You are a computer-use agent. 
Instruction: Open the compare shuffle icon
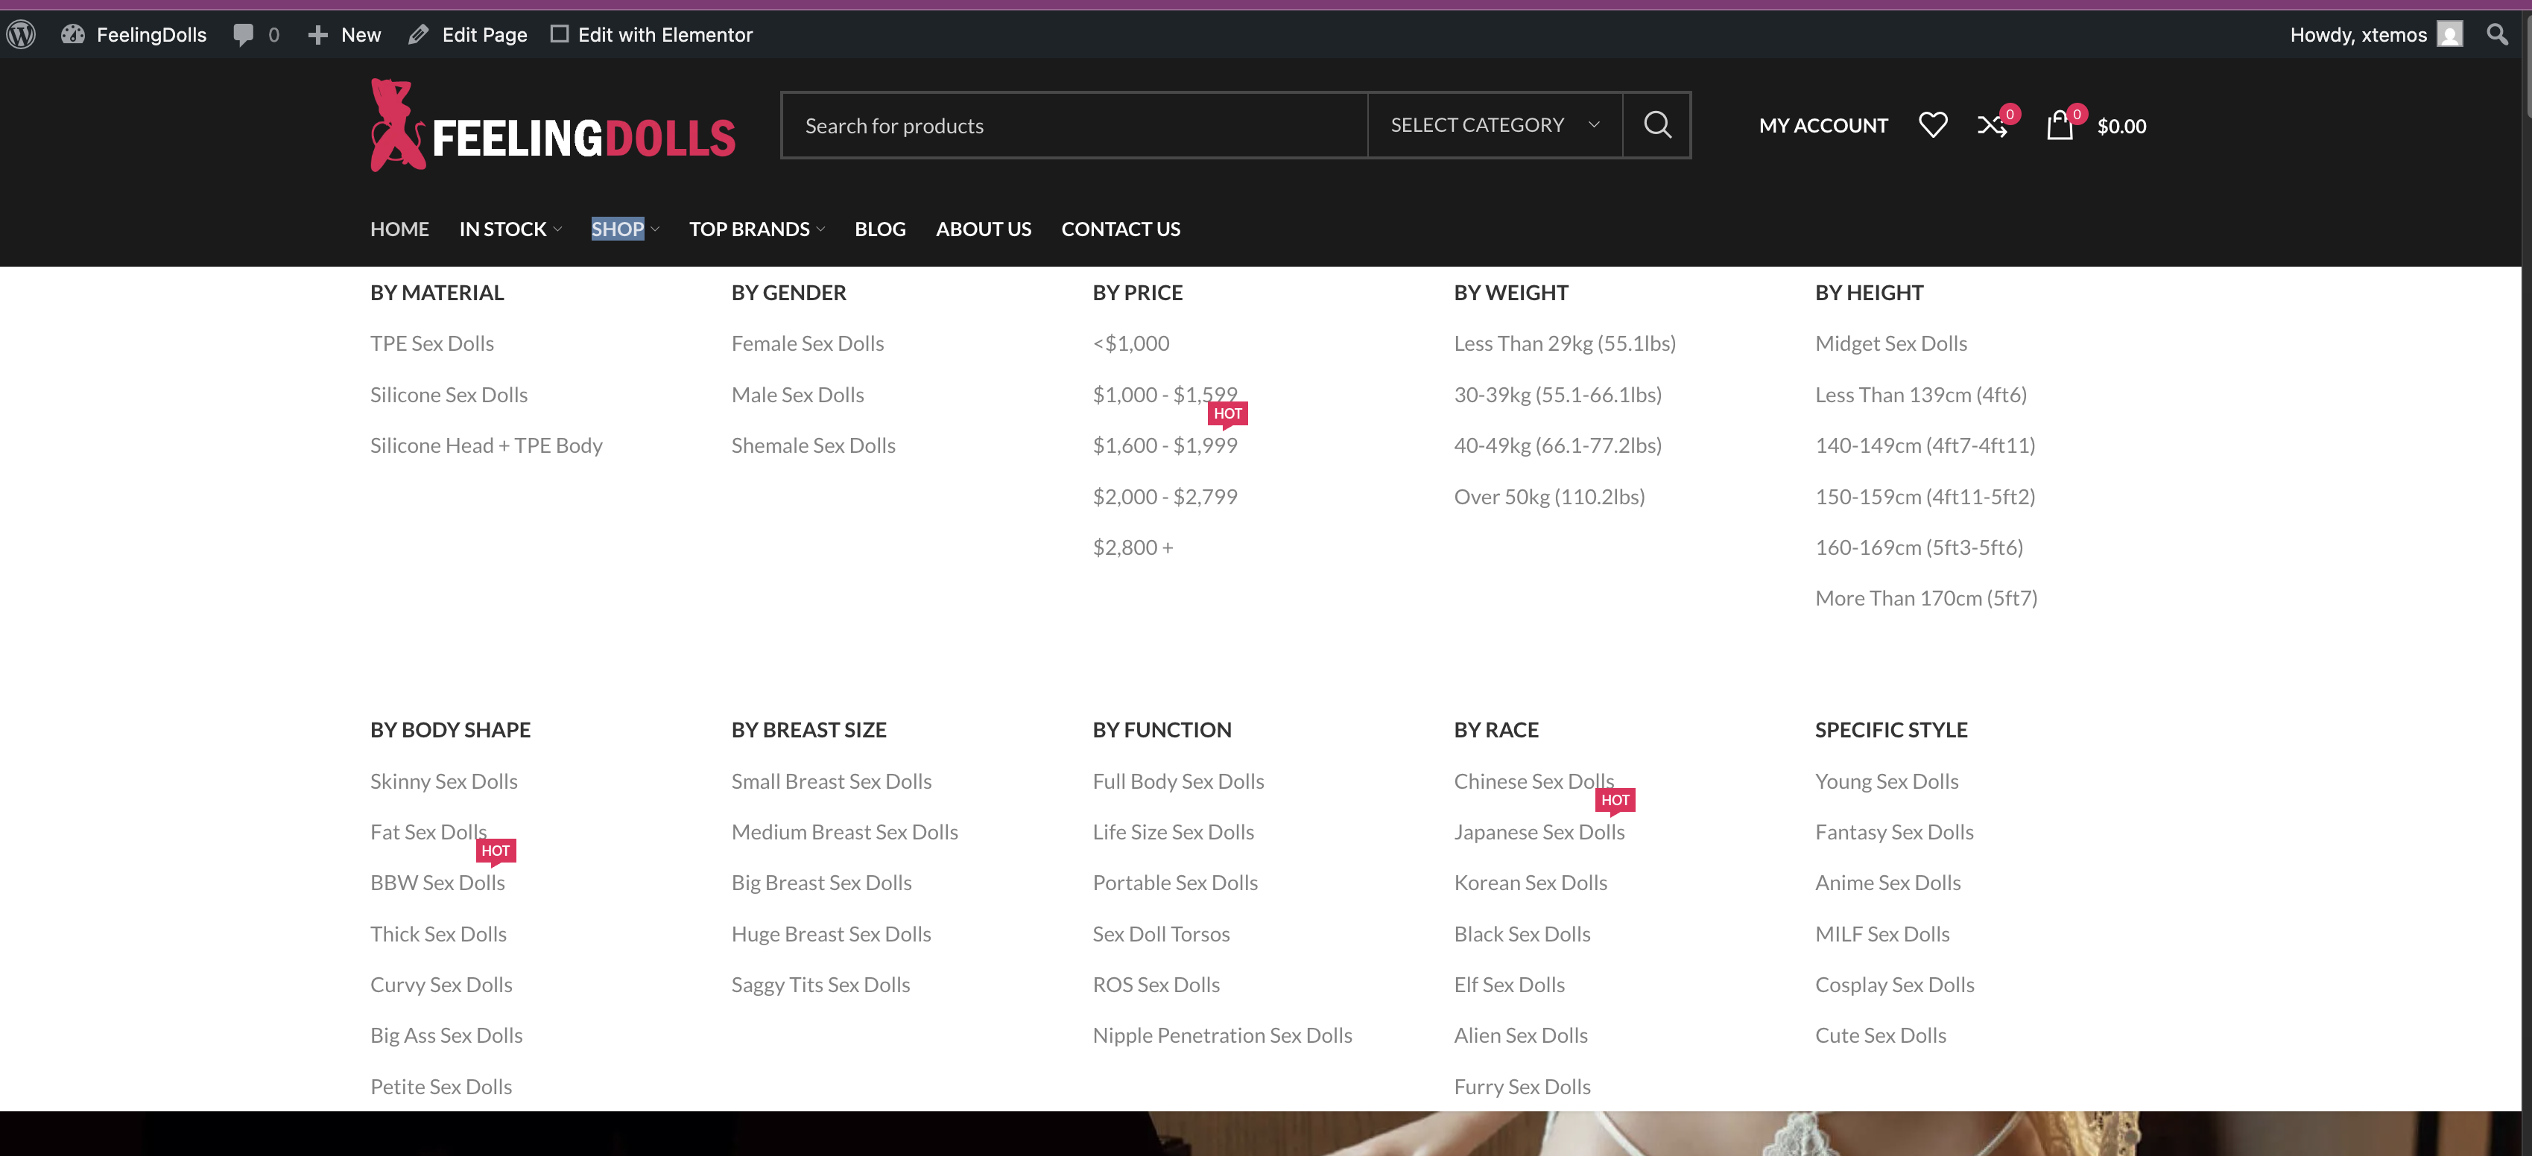pos(1991,124)
